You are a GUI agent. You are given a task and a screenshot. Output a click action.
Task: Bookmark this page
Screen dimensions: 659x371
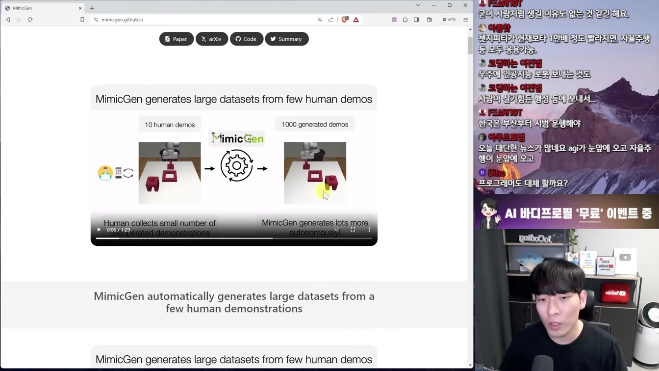82,20
